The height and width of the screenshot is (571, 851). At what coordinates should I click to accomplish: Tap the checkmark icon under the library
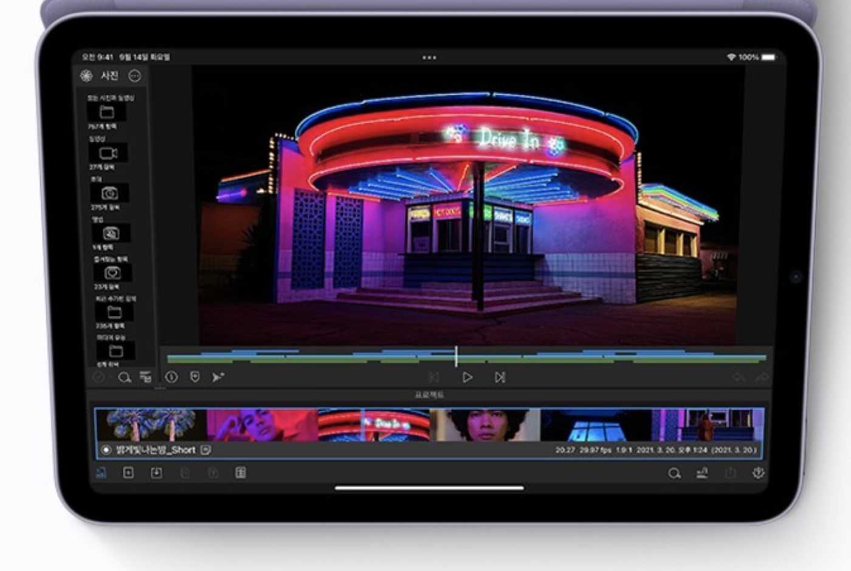[98, 377]
